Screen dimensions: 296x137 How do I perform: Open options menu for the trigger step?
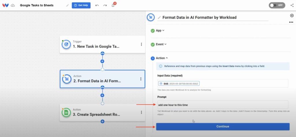click(141, 44)
